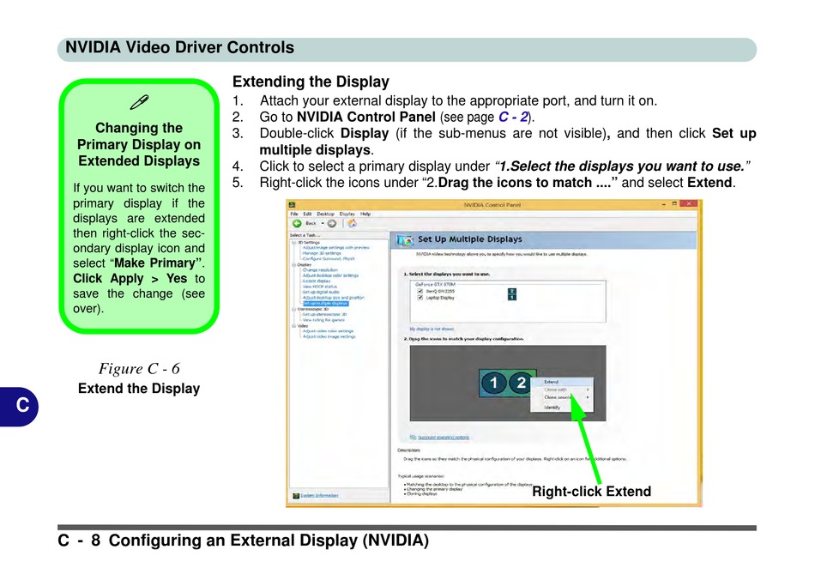815x574 pixels.
Task: Click the Back button label
Action: pyautogui.click(x=311, y=224)
